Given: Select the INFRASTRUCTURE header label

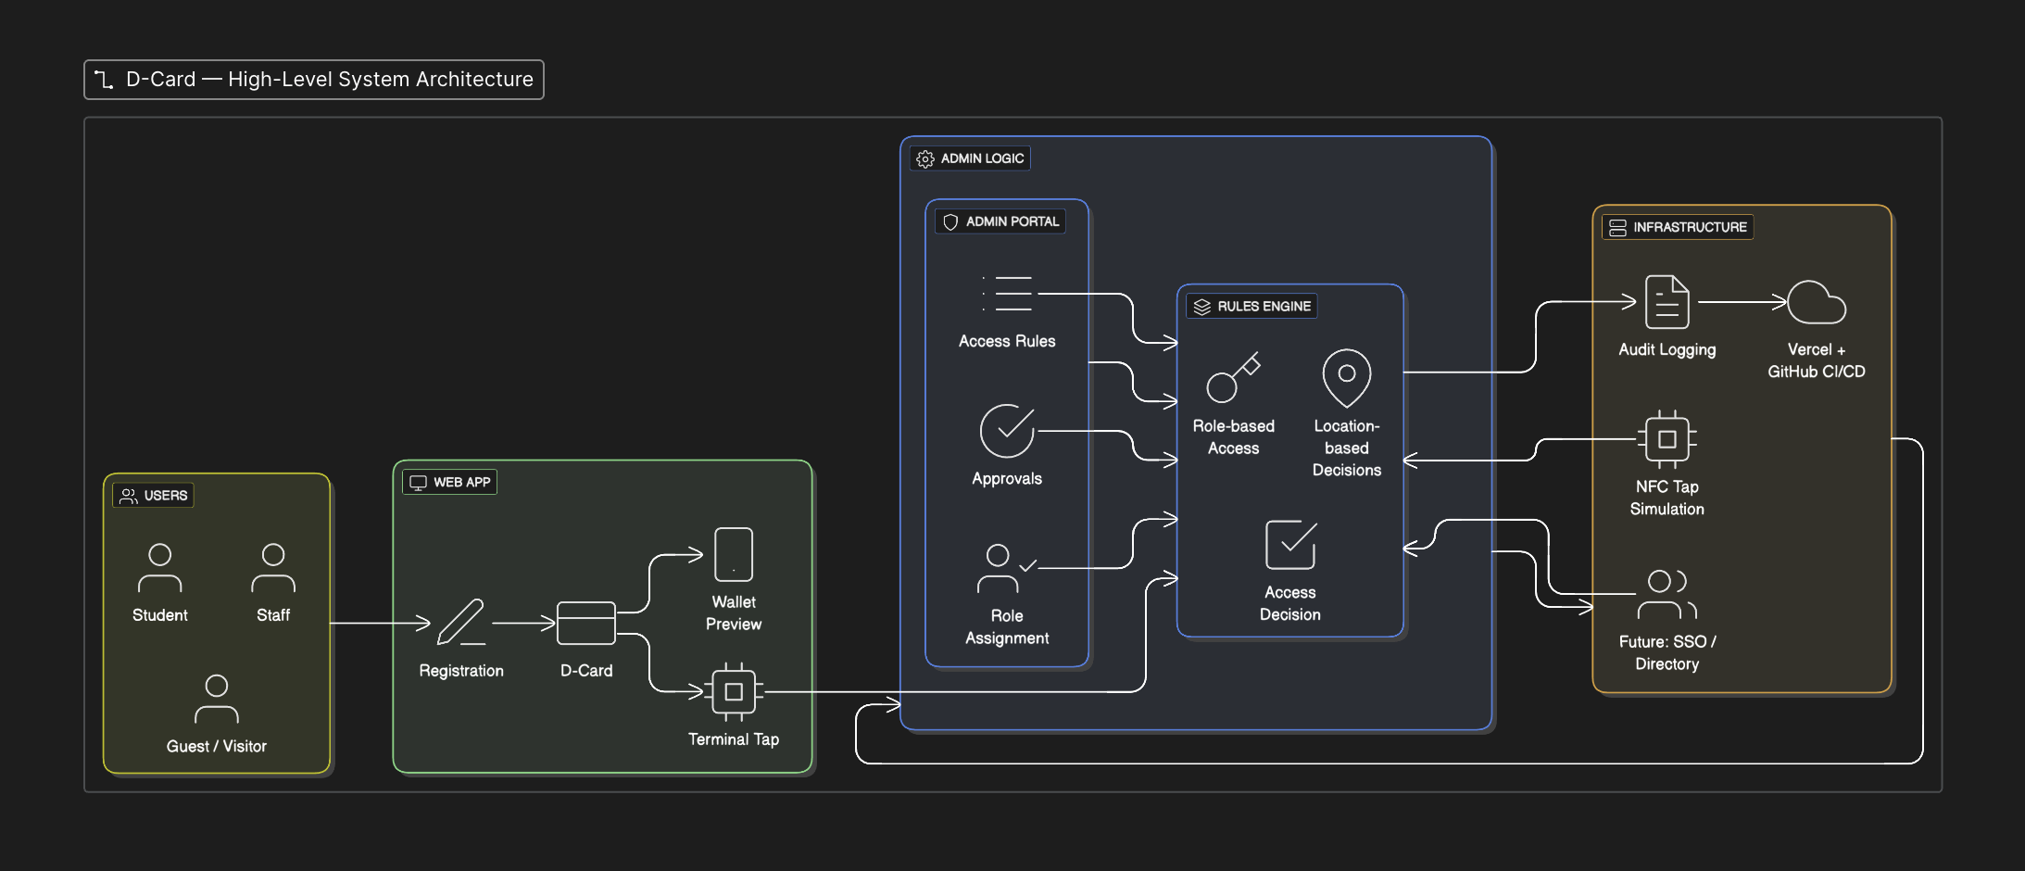Looking at the screenshot, I should 1677,227.
